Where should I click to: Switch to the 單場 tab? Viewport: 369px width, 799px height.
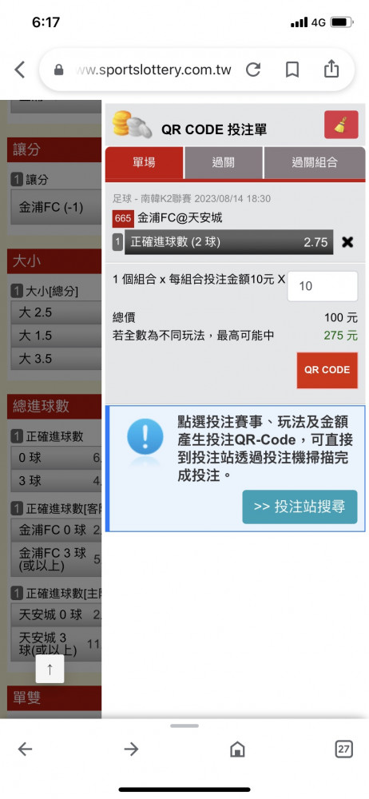click(145, 163)
